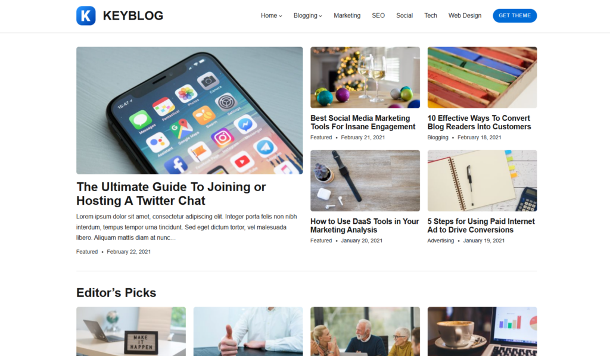This screenshot has height=356, width=610.
Task: Visit the Web Design menu item
Action: tap(465, 15)
